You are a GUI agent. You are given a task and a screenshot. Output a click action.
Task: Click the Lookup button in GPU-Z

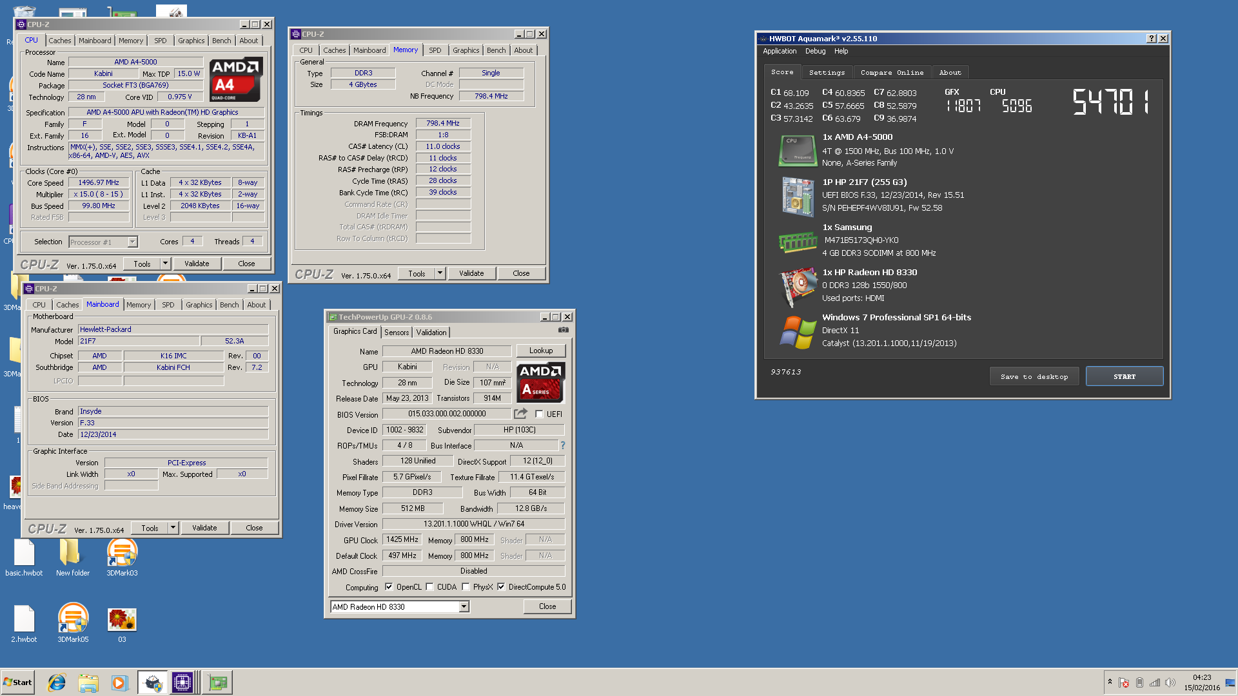pos(541,351)
